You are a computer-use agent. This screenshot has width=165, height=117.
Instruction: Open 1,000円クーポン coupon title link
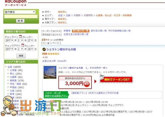83,68
